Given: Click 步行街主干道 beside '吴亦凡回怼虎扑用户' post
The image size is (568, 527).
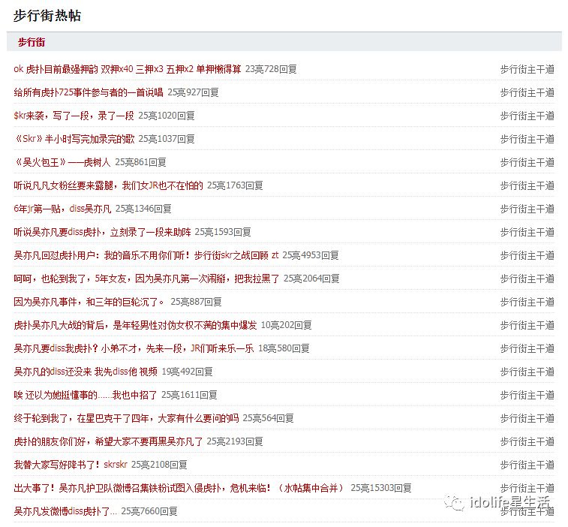Looking at the screenshot, I should pyautogui.click(x=527, y=255).
